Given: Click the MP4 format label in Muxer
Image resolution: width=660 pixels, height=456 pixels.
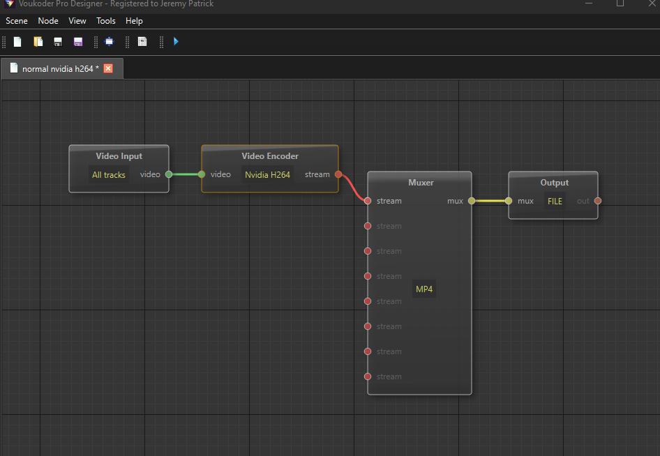Looking at the screenshot, I should coord(424,289).
